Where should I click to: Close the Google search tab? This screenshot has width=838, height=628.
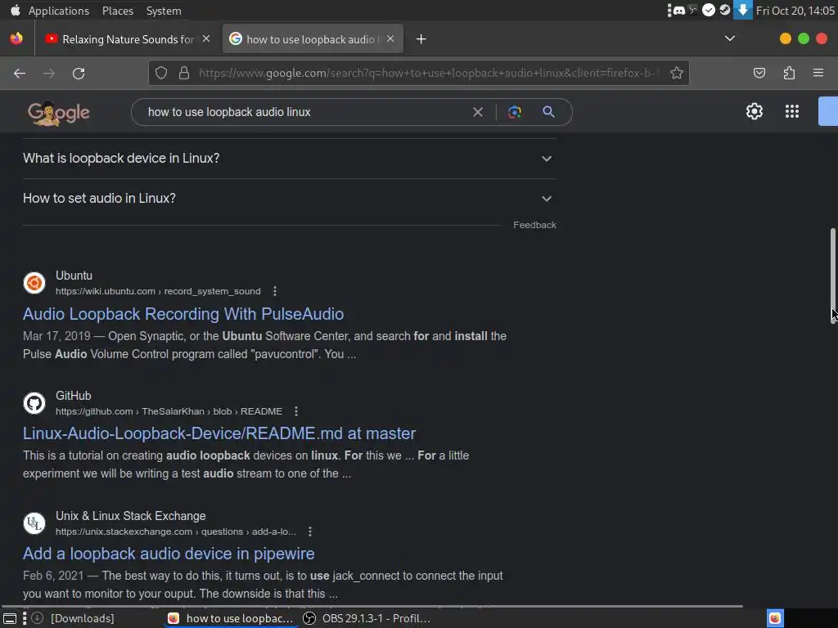(390, 38)
